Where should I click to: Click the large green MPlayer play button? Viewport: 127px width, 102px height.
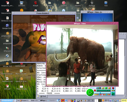tap(90, 93)
